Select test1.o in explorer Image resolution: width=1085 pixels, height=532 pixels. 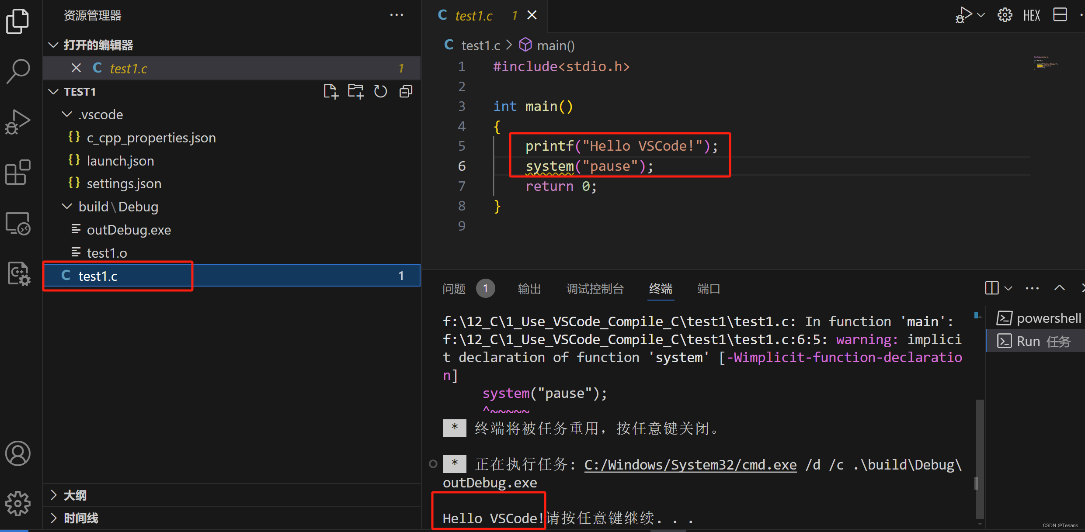point(232,253)
